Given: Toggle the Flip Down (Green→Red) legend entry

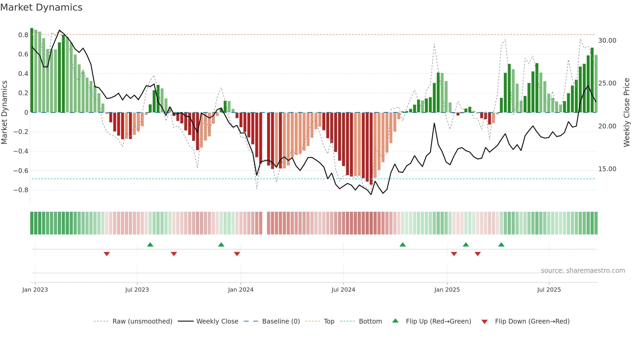Looking at the screenshot, I should [525, 321].
